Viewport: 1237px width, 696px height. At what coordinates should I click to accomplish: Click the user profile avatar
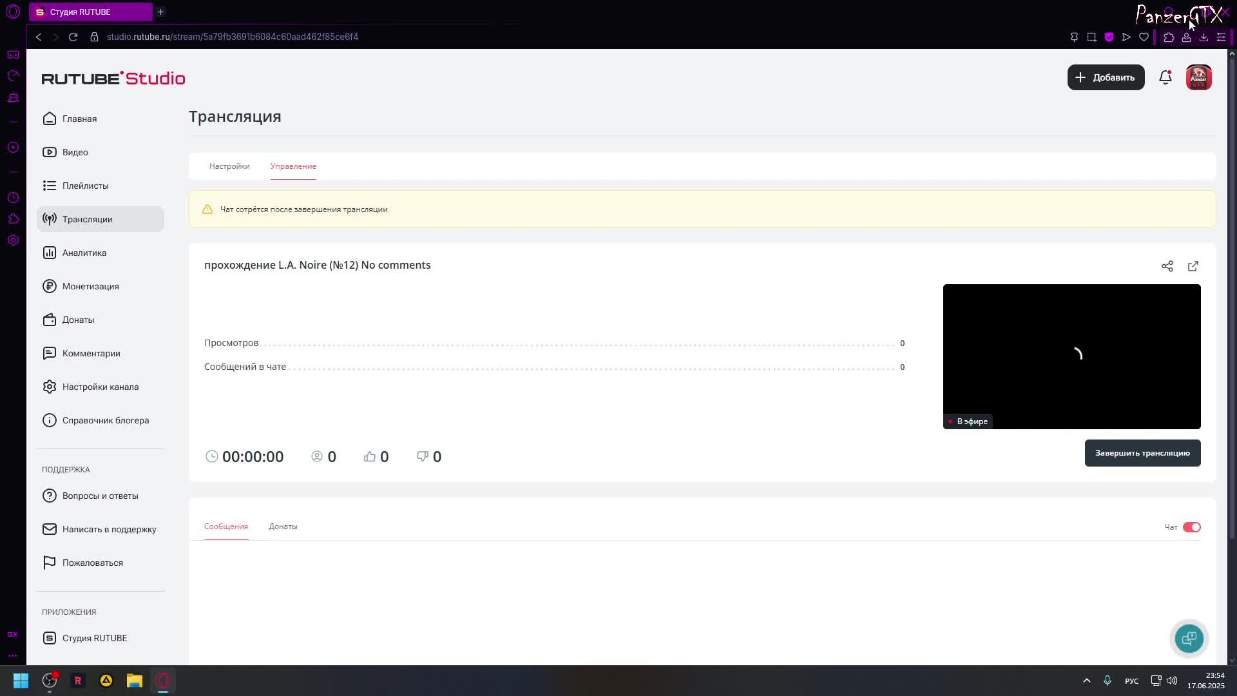coord(1198,77)
